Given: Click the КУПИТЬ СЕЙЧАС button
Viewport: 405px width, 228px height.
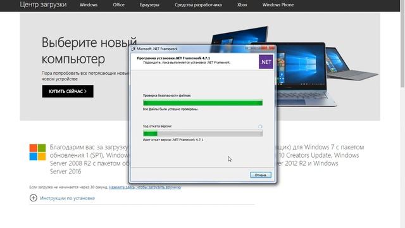Looking at the screenshot, I should [68, 91].
